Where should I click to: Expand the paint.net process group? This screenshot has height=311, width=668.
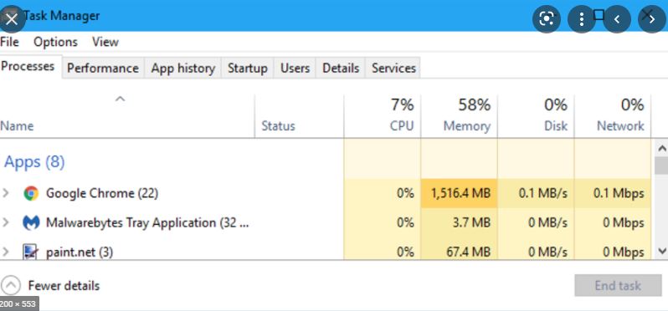[6, 252]
